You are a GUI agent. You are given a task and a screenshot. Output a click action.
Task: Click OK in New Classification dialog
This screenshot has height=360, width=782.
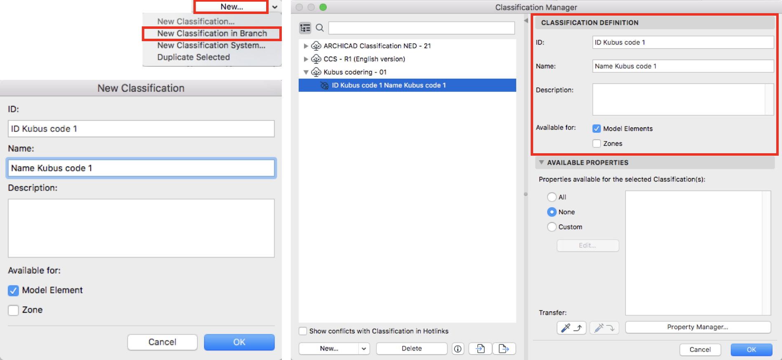239,342
